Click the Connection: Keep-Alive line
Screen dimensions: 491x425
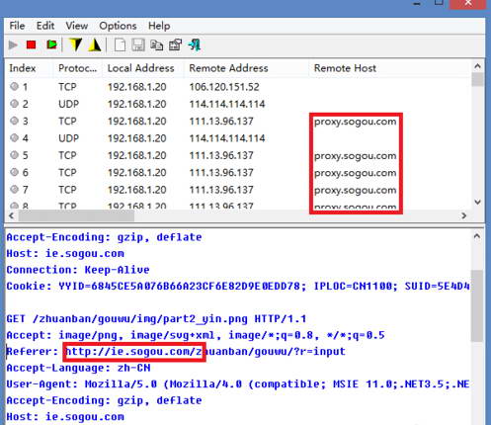(78, 270)
